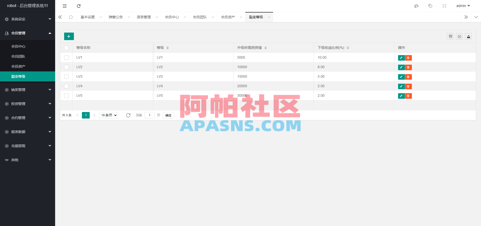Toggle the sidebar collapse hamburger icon
Screen dimensions: 481x226
click(64, 6)
